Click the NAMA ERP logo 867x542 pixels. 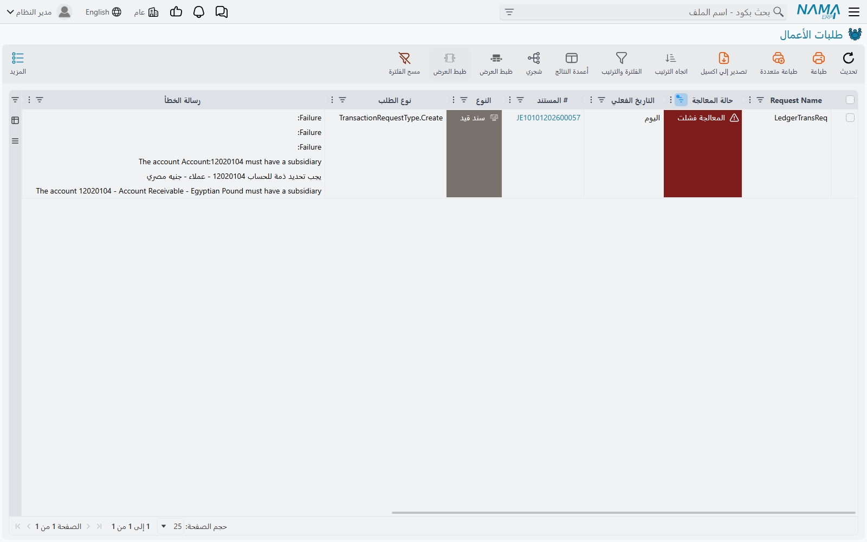click(x=818, y=12)
